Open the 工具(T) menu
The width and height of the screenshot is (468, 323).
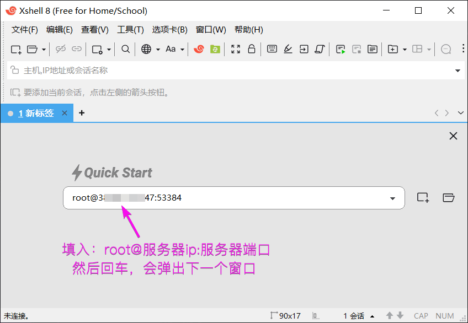[x=130, y=30]
